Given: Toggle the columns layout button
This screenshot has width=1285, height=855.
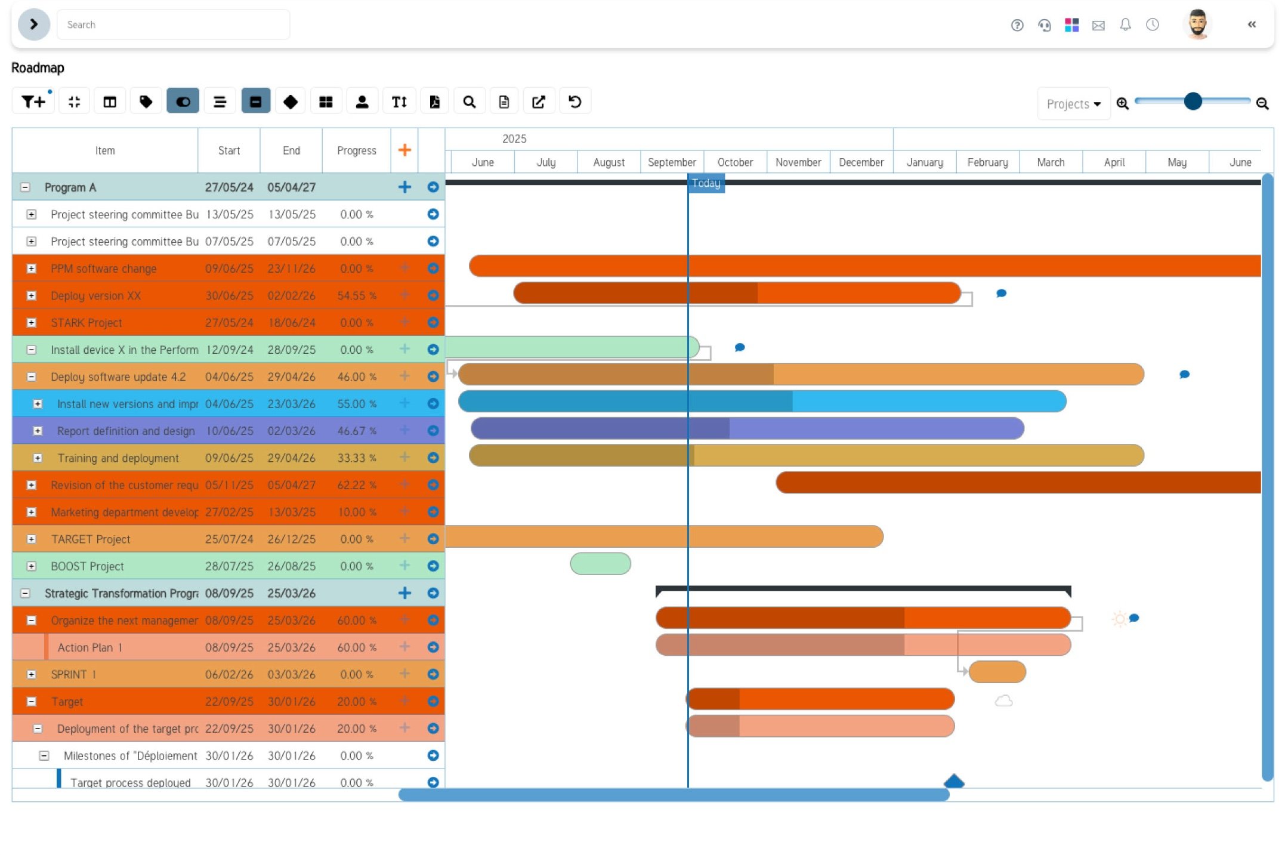Looking at the screenshot, I should [x=110, y=102].
